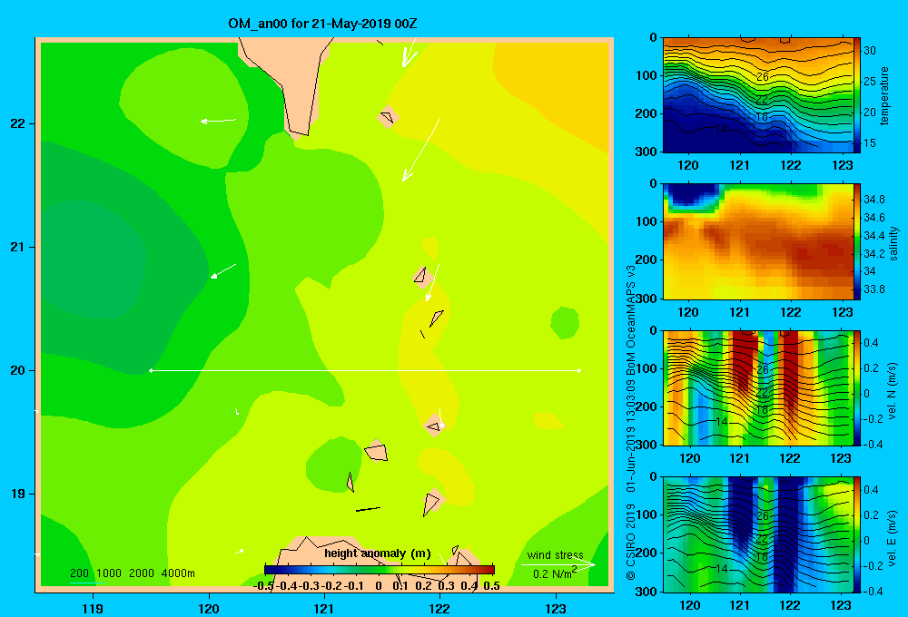Click latitude label 21 on the main map
Image resolution: width=908 pixels, height=617 pixels.
pyautogui.click(x=17, y=247)
